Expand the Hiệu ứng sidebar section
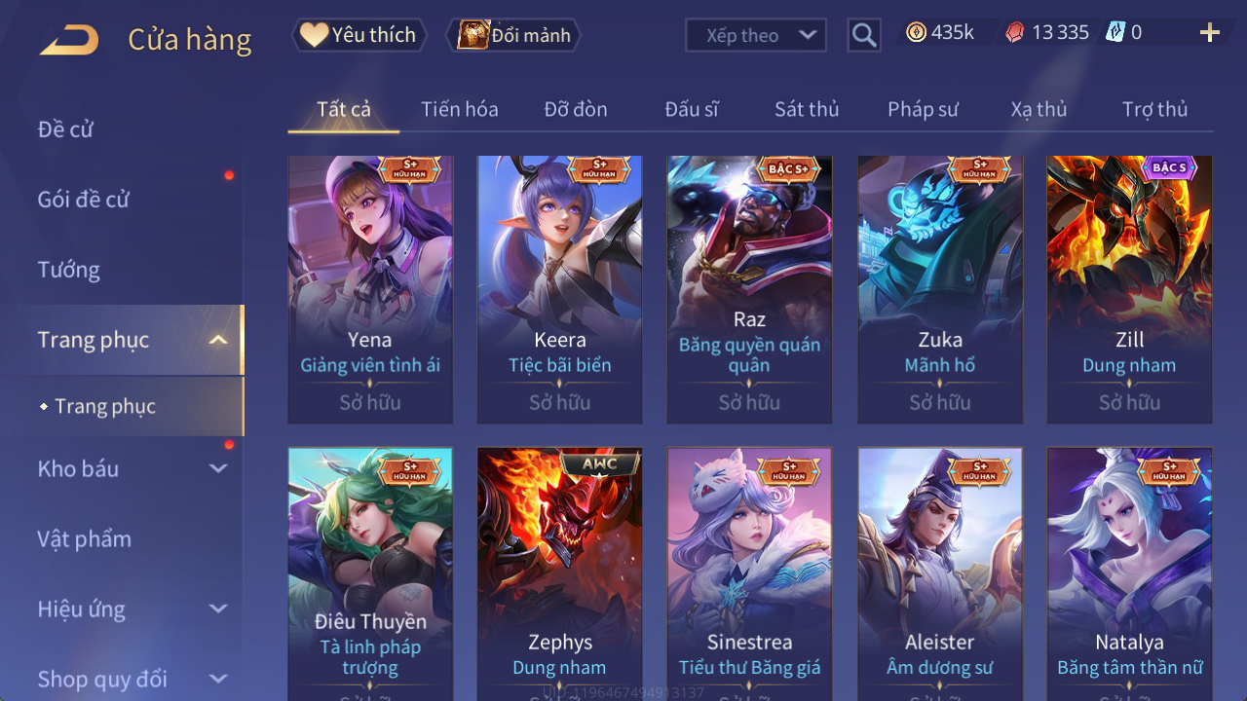This screenshot has width=1247, height=701. 218,609
